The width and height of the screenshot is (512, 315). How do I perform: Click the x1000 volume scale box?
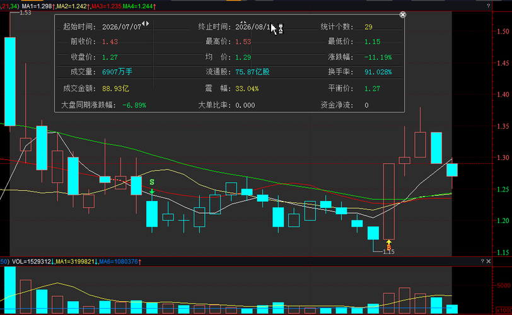point(504,310)
